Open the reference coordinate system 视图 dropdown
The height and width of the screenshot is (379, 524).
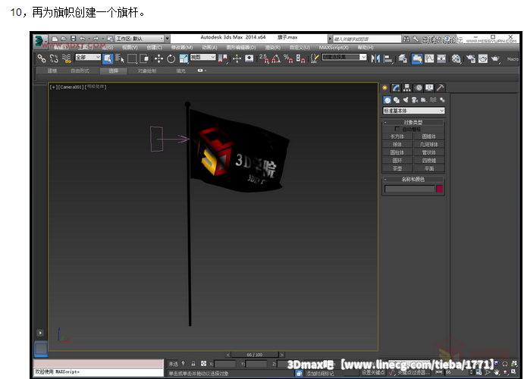click(x=202, y=58)
